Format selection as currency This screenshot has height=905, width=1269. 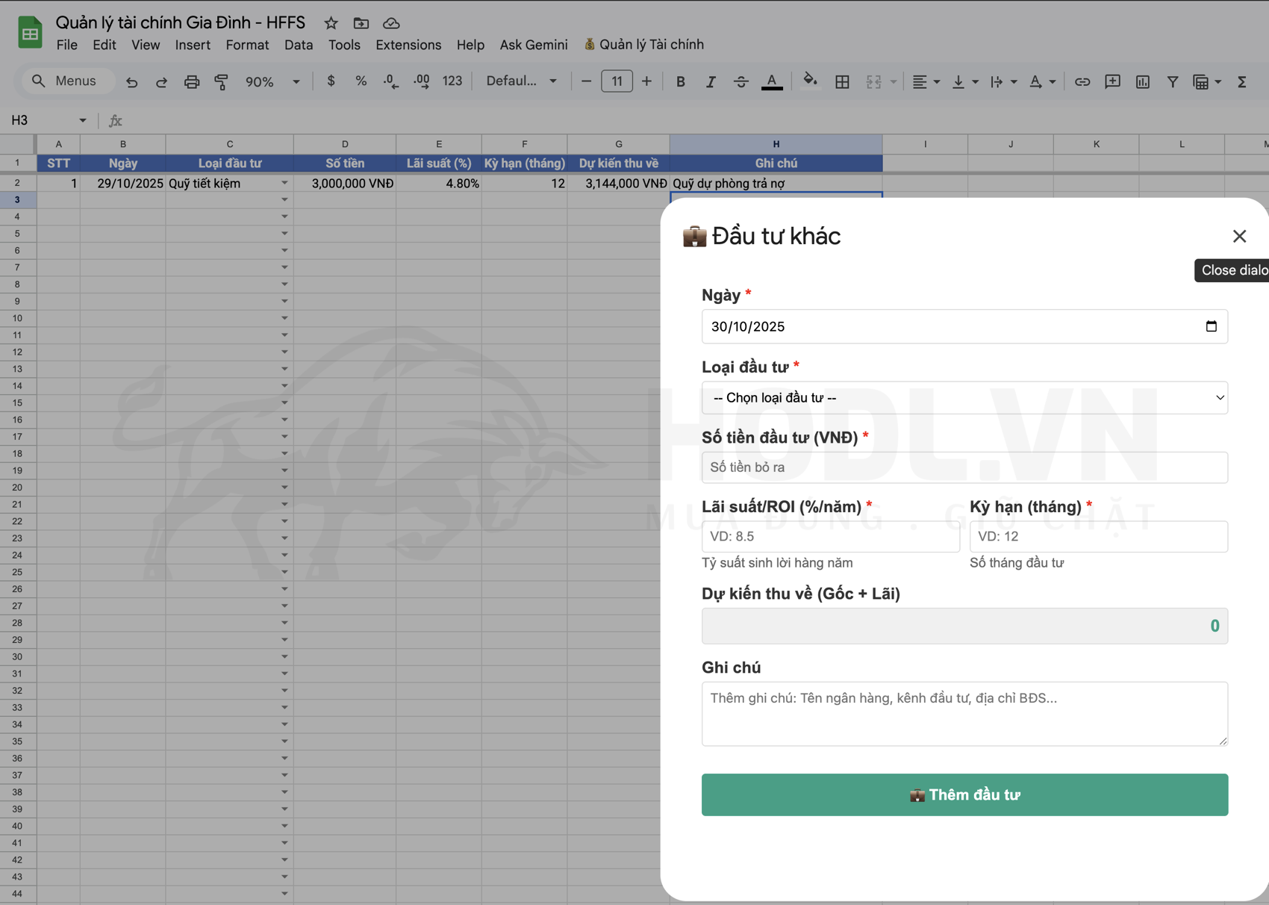(331, 81)
